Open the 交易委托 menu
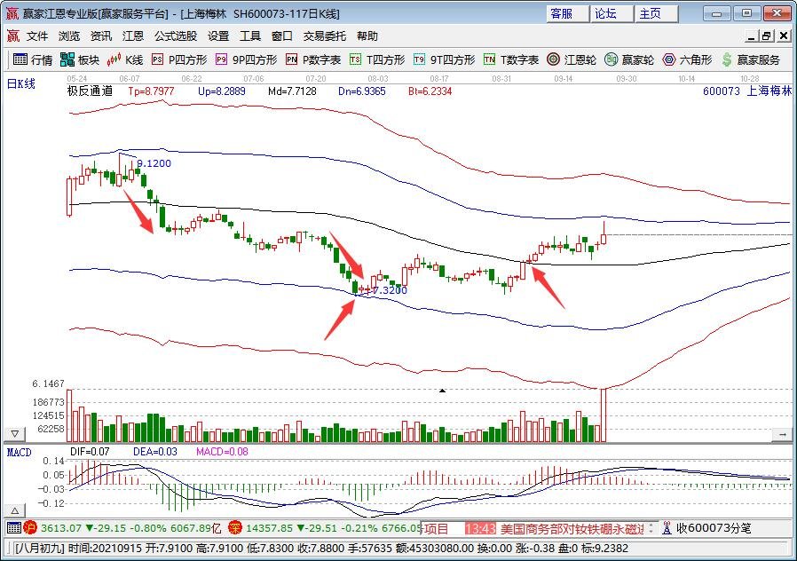This screenshot has height=561, width=797. 325,36
